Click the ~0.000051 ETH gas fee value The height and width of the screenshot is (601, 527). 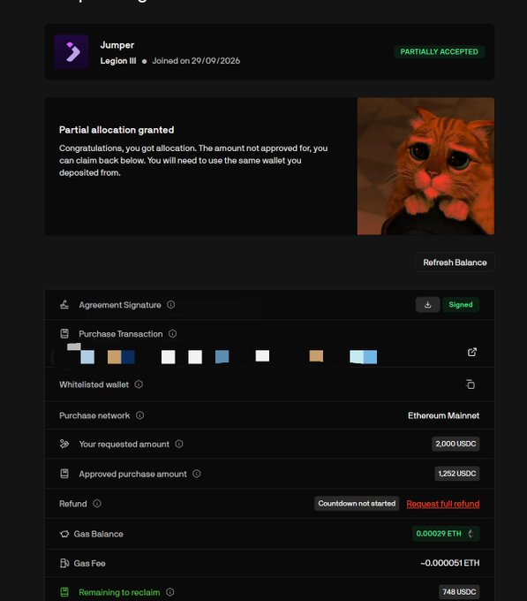(x=449, y=563)
